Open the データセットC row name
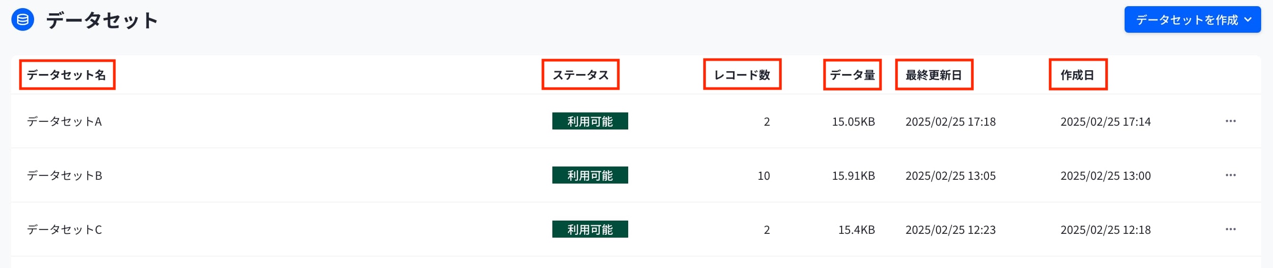 [x=64, y=230]
